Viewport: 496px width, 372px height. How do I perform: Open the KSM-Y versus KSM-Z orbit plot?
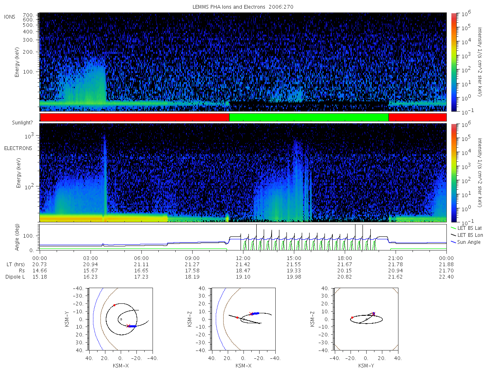(366, 319)
